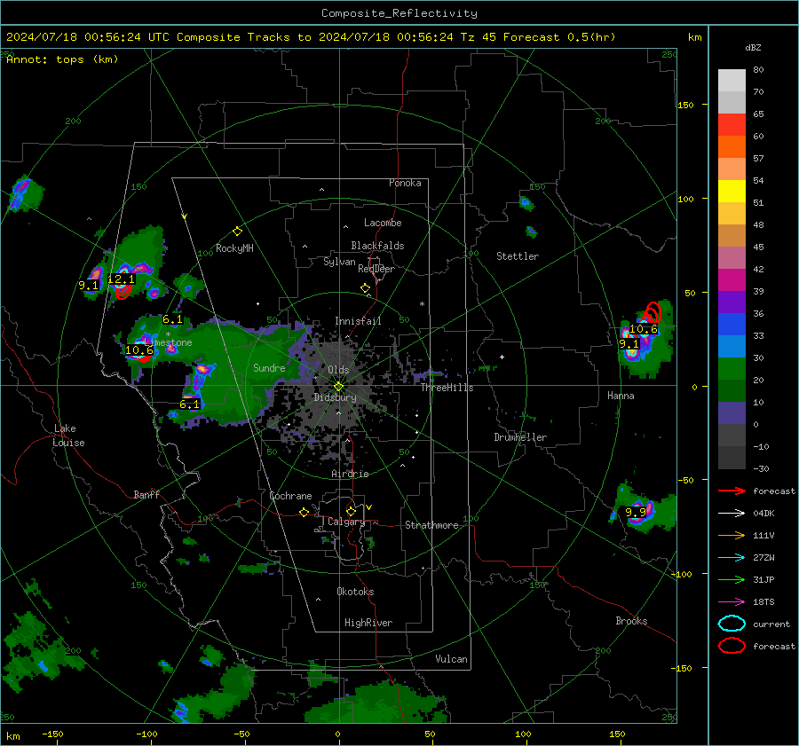This screenshot has width=799, height=746.
Task: Click the Okotoks town label
Action: coord(355,592)
